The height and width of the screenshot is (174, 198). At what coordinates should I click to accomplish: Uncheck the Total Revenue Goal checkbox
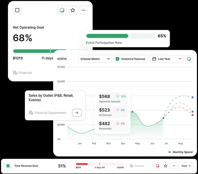pos(8,166)
